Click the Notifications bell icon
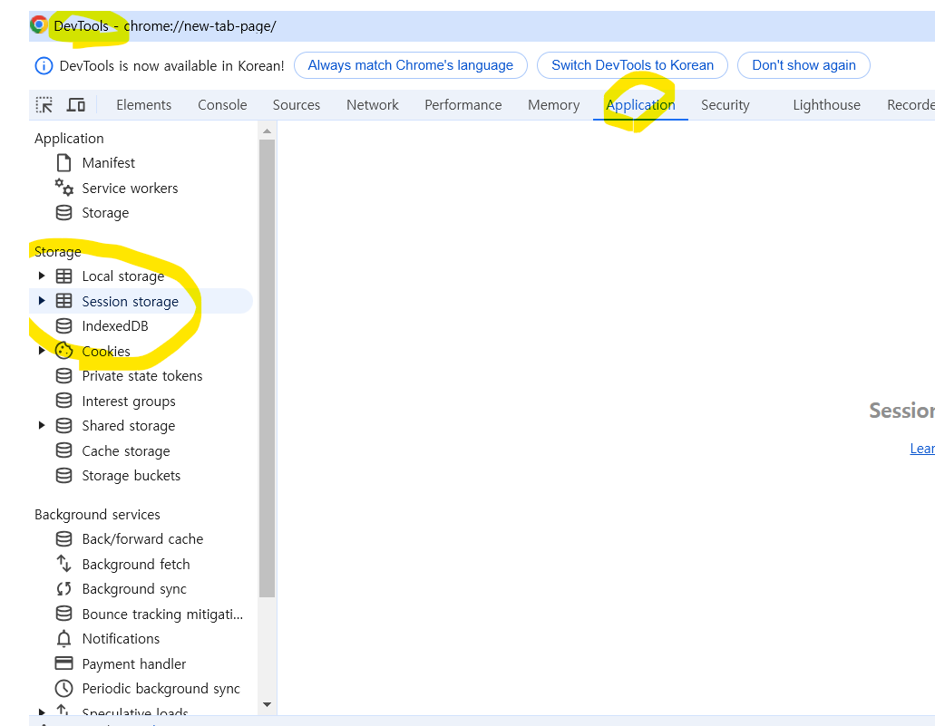Screen dimensions: 935x726 click(63, 638)
